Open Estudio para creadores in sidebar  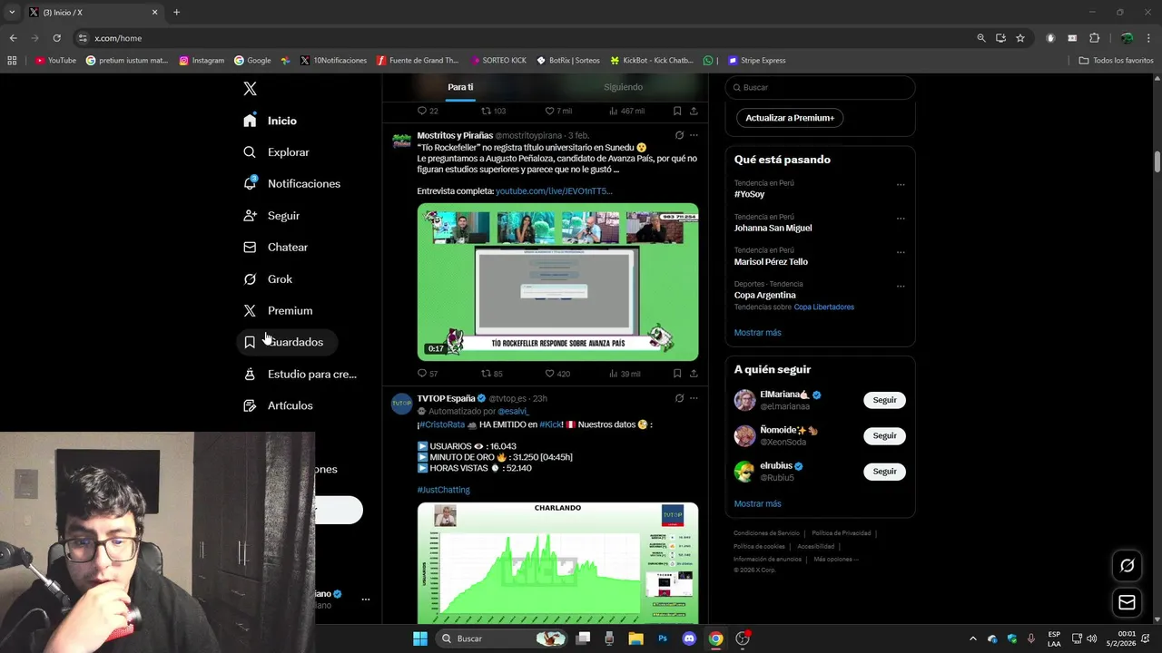click(300, 374)
